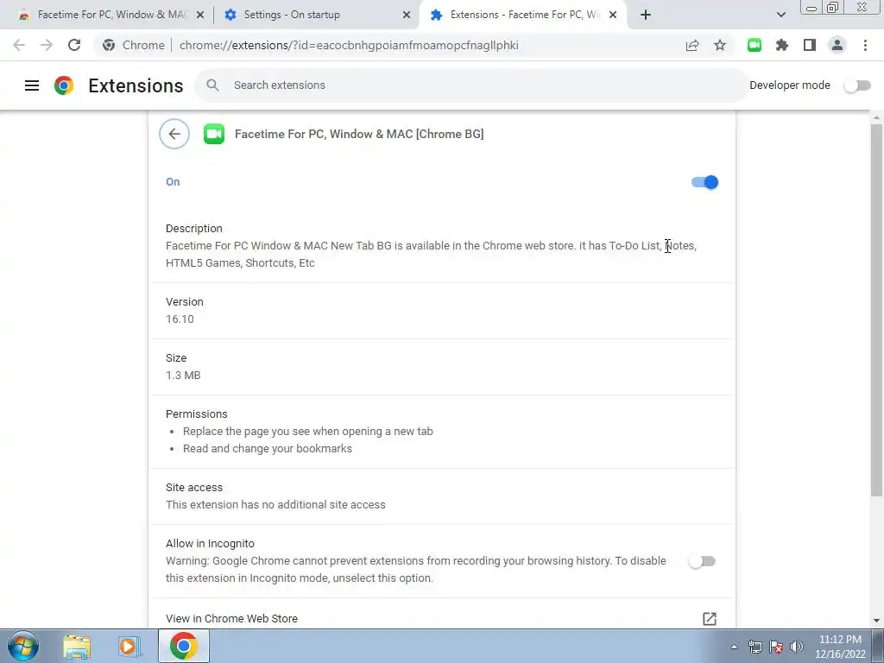
Task: Click the Chrome logo beside Extensions title
Action: [64, 85]
